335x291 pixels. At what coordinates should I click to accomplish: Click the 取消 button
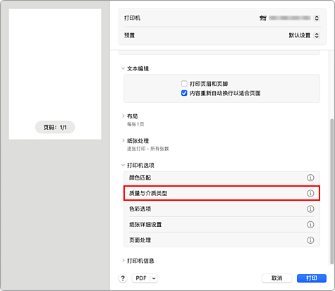(x=277, y=278)
